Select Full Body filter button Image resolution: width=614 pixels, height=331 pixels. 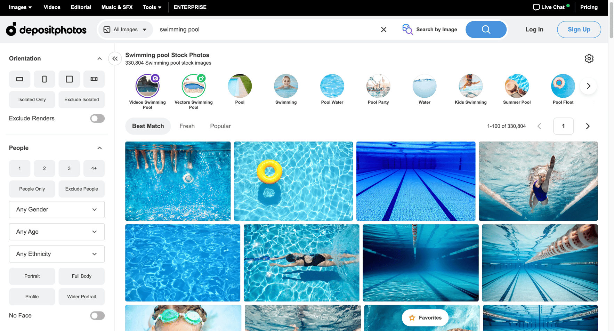coord(82,276)
